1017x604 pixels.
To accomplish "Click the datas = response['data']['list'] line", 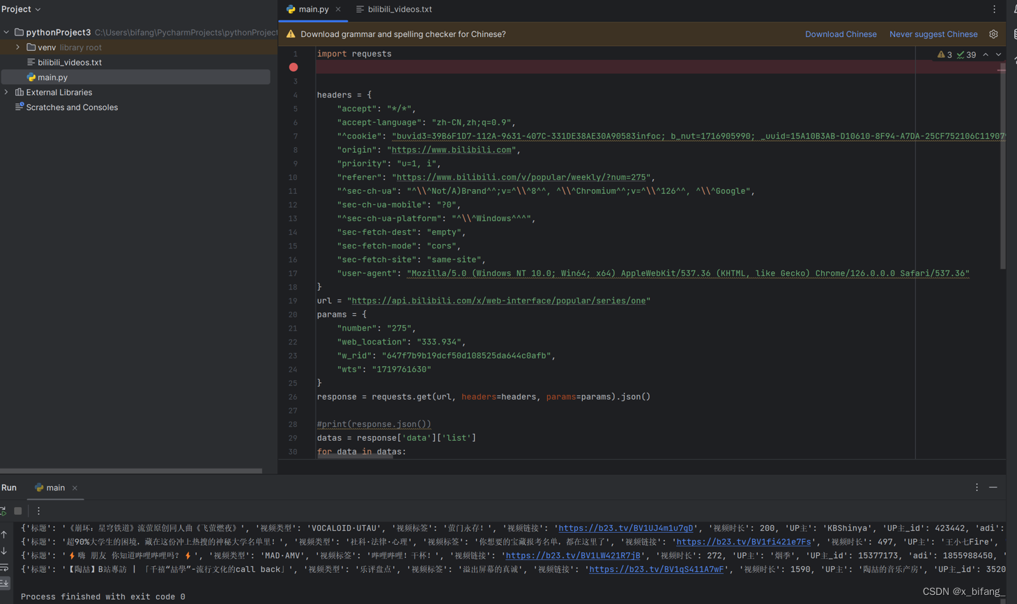I will pos(397,438).
